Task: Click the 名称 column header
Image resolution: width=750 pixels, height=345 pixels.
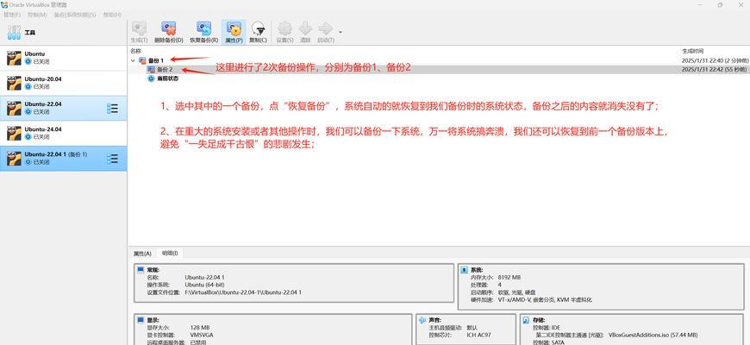Action: point(136,51)
